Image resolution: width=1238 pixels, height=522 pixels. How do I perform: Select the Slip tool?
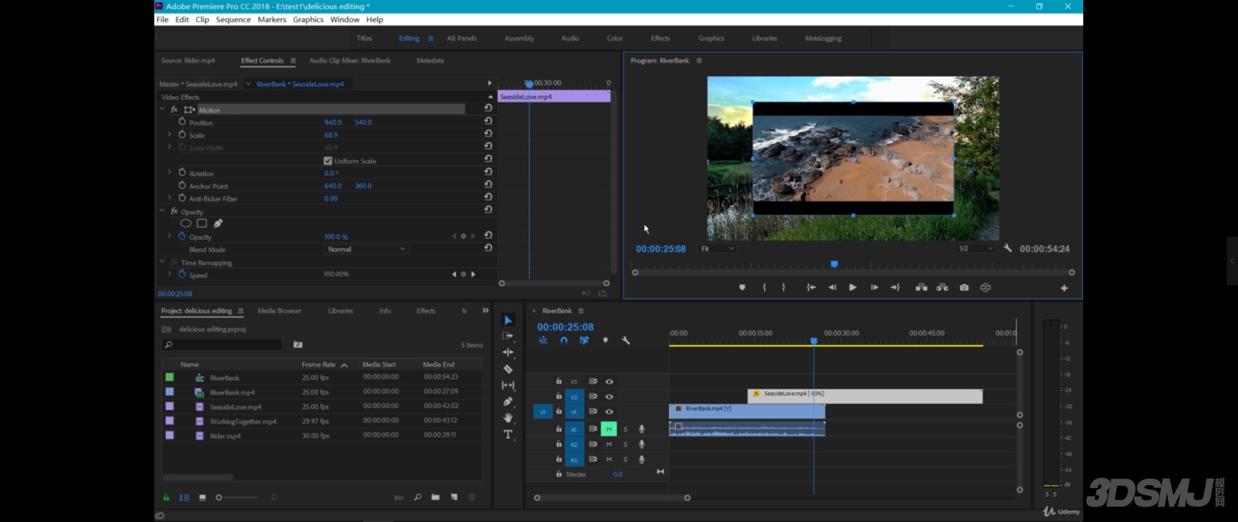pyautogui.click(x=508, y=385)
